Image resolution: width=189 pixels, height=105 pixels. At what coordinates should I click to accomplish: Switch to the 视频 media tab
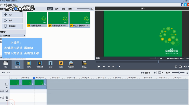57,9
